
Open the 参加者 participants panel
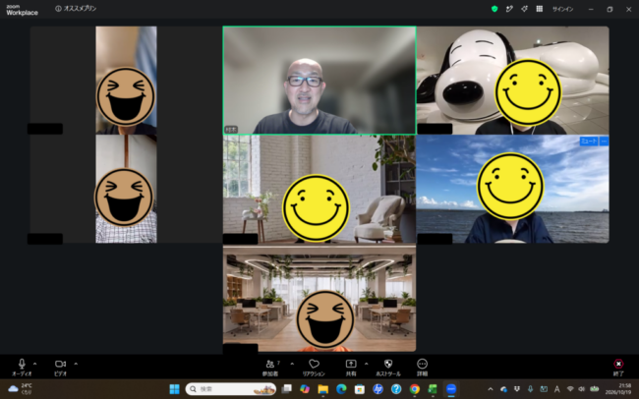tap(270, 368)
